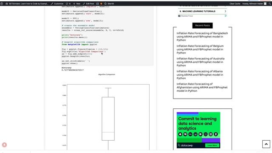
Task: Click the 'create the ensemble model' comment line
Action: point(78,25)
